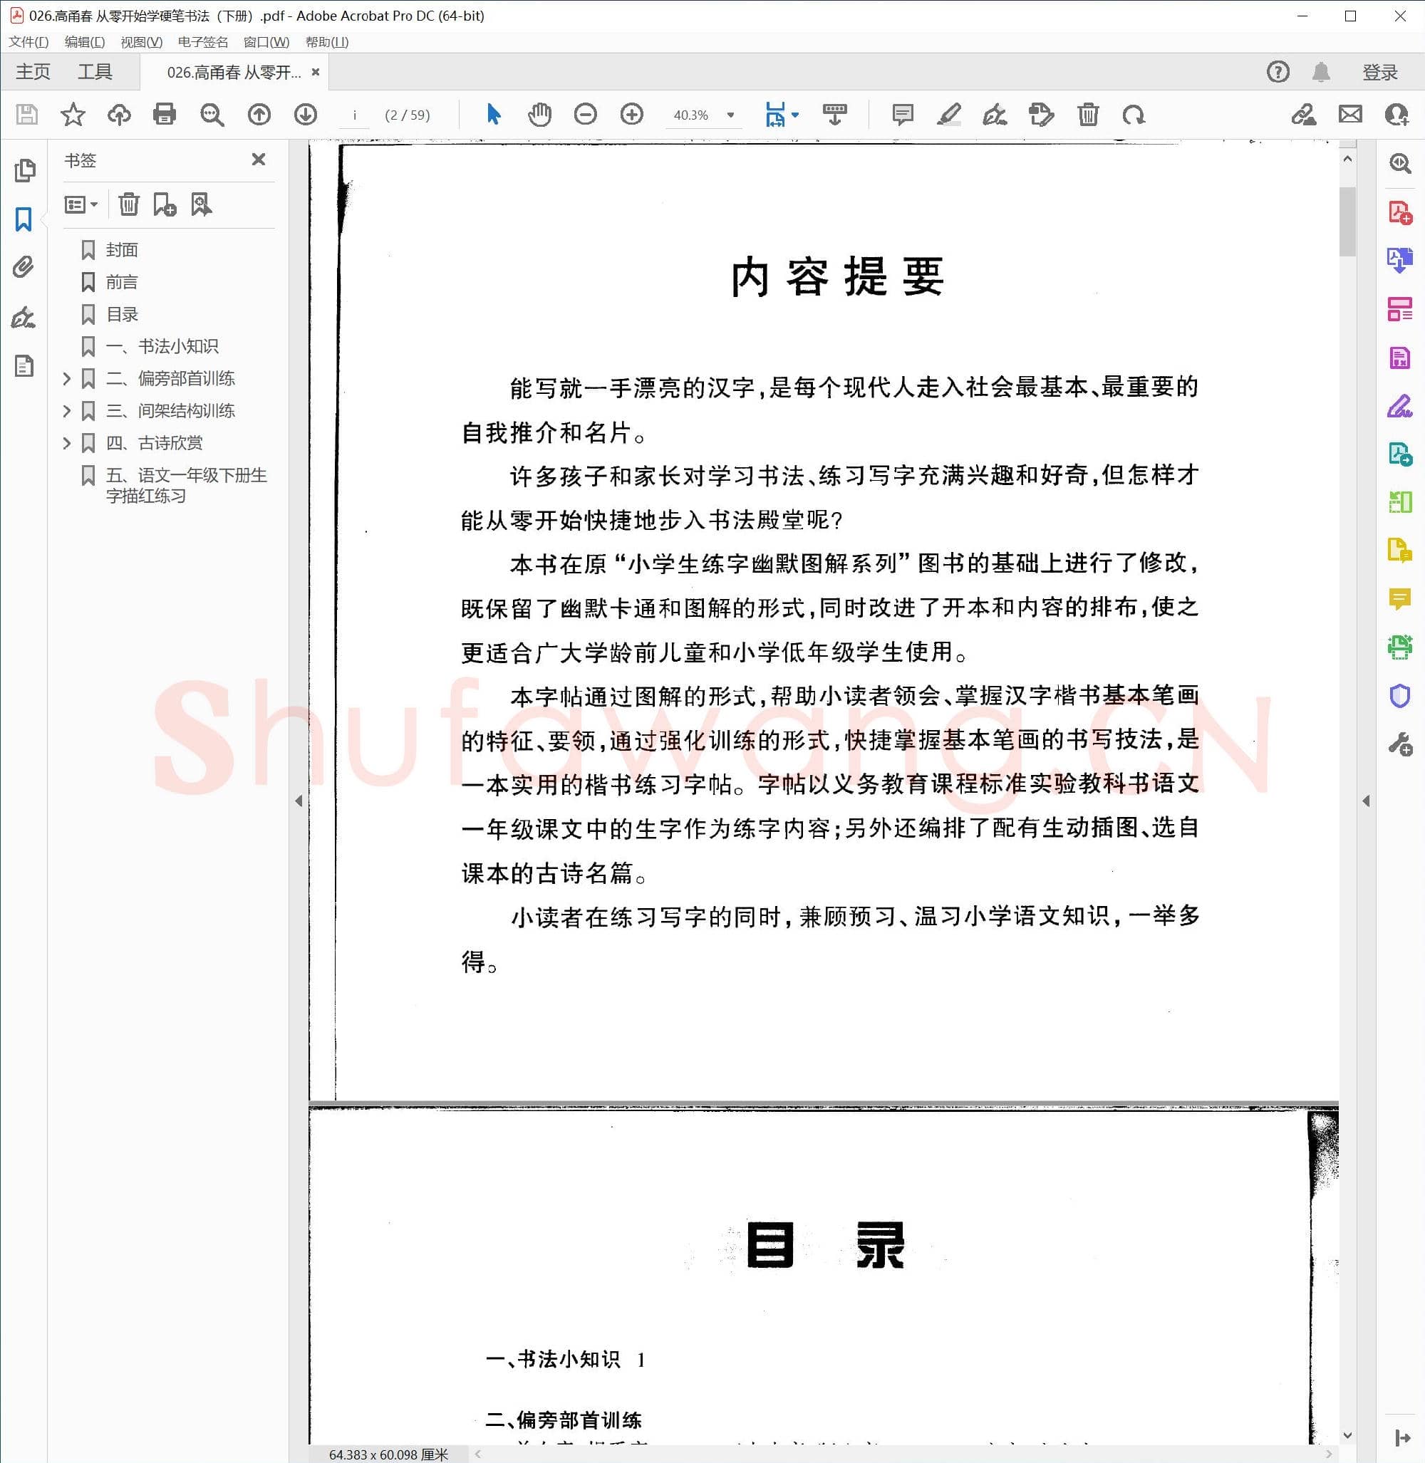Delete a bookmark using the trash button
This screenshot has height=1463, width=1425.
click(x=129, y=204)
